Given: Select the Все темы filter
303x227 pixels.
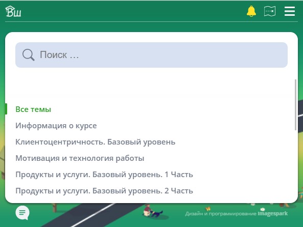Looking at the screenshot, I should [33, 109].
